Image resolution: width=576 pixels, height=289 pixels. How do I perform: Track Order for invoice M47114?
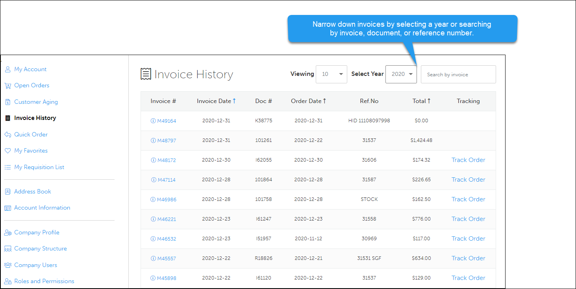coord(468,180)
